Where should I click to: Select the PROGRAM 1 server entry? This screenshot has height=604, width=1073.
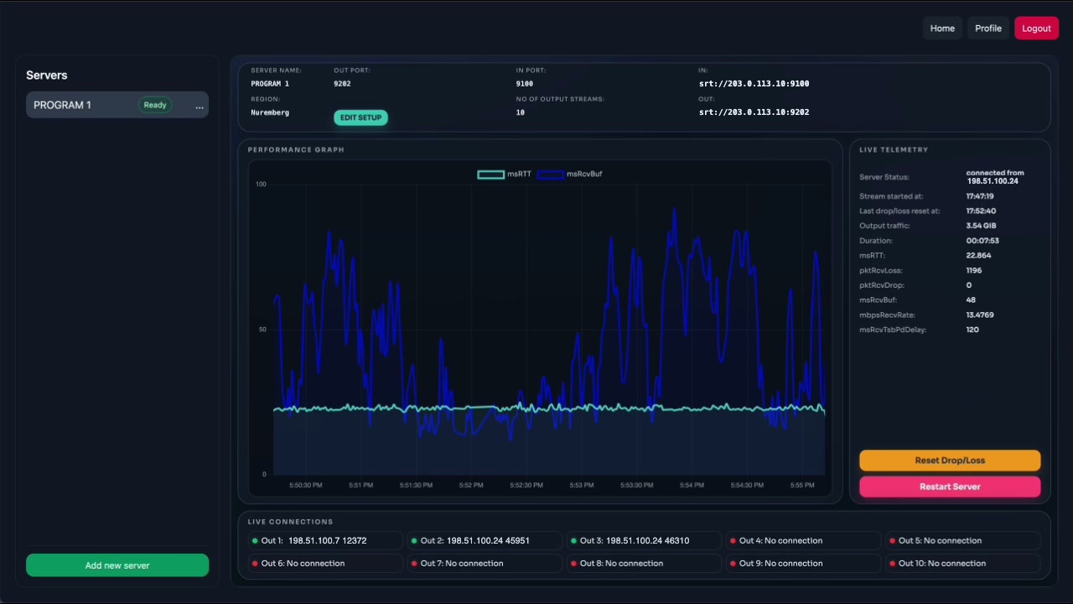click(x=117, y=105)
